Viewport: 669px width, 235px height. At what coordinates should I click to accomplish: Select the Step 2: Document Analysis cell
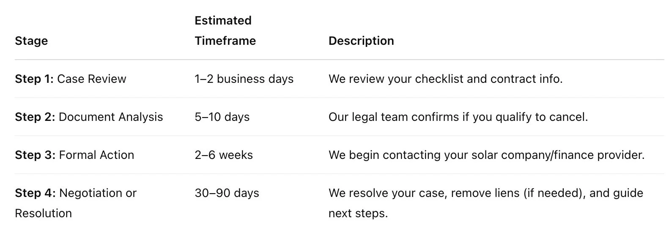89,117
